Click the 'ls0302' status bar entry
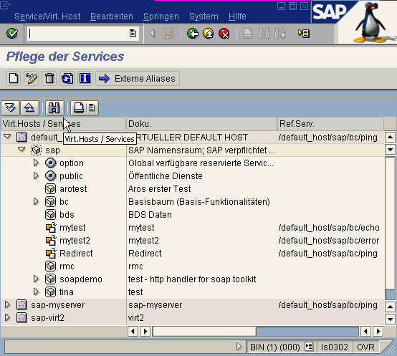The height and width of the screenshot is (356, 397). pos(334,347)
